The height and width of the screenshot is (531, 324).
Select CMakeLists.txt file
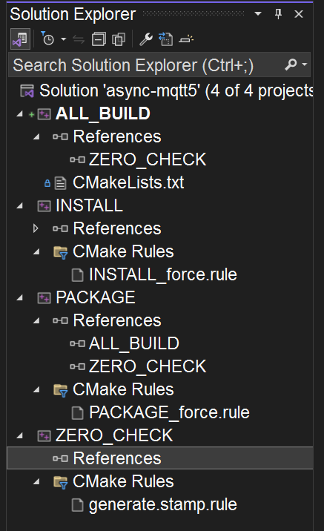coord(128,183)
